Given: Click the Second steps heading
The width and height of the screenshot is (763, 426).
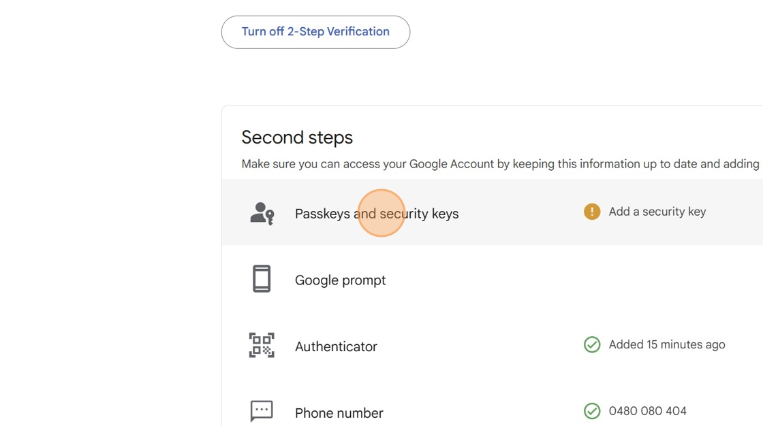Looking at the screenshot, I should point(297,137).
